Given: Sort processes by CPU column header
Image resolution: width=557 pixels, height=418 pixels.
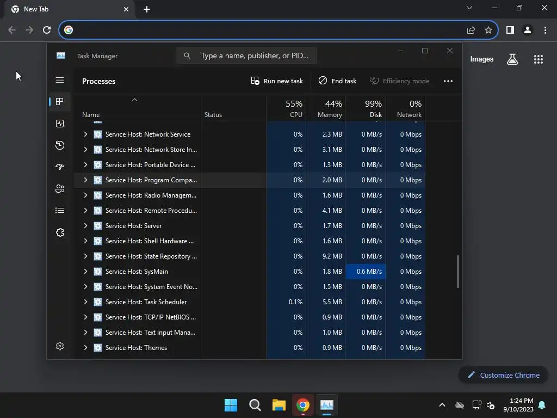Looking at the screenshot, I should pyautogui.click(x=286, y=109).
